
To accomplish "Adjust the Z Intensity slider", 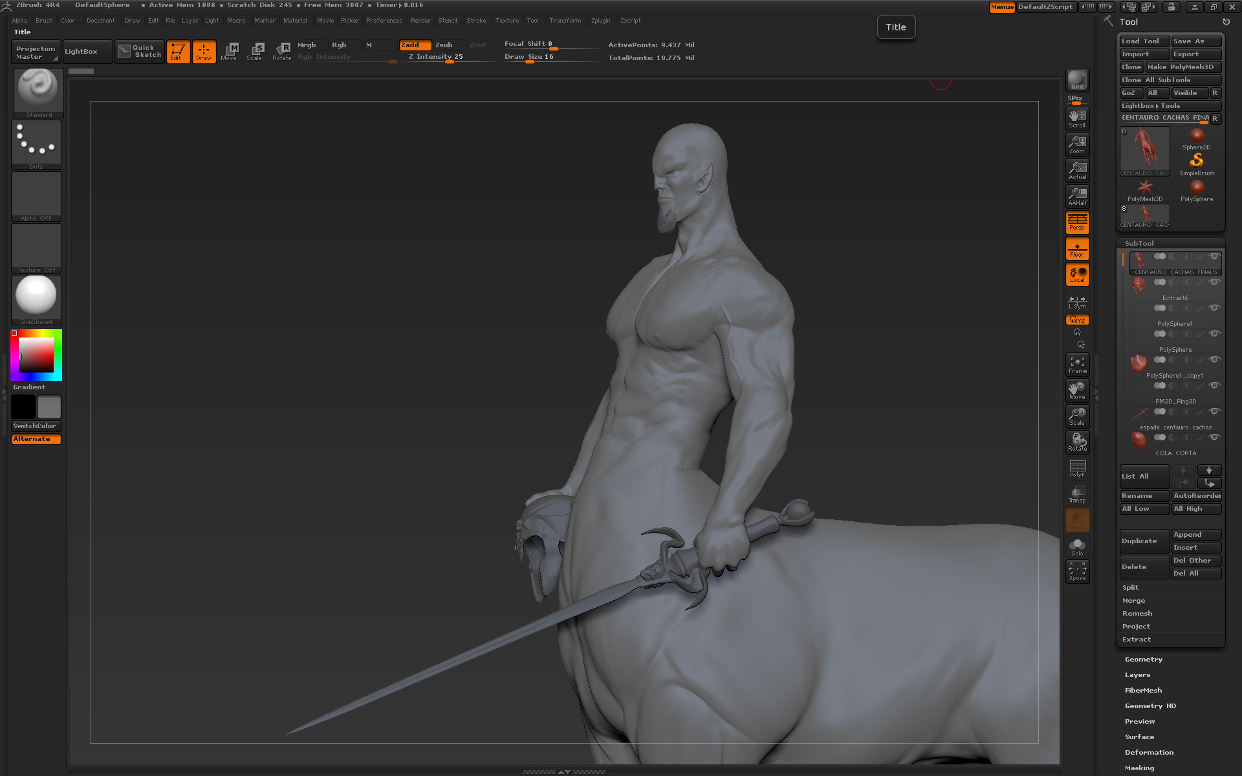I will pyautogui.click(x=437, y=57).
